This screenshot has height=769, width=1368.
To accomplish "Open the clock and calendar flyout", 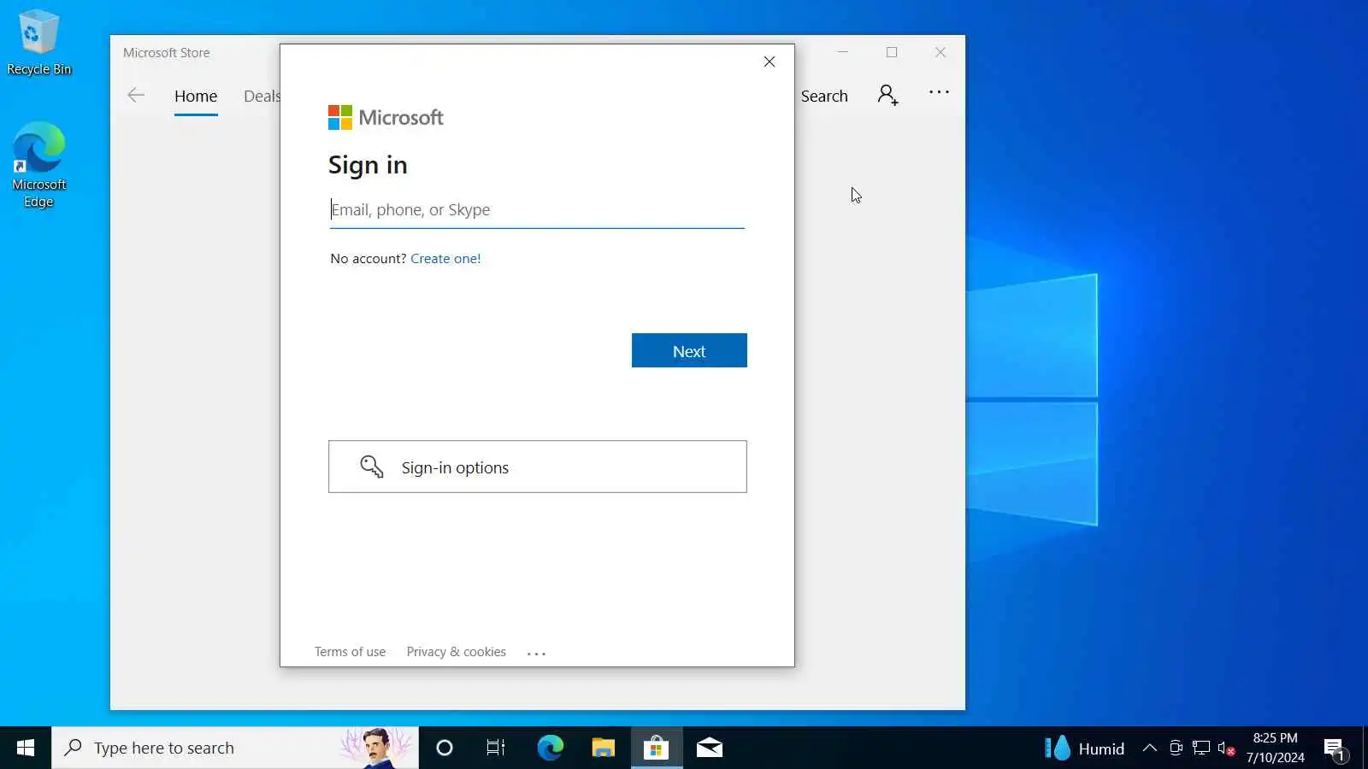I will point(1275,748).
